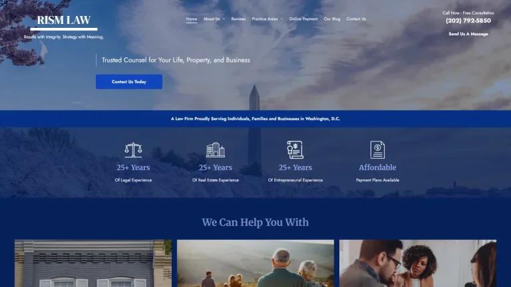The width and height of the screenshot is (511, 287).
Task: Click 'Of Entrepreneurial Experience' text
Action: (295, 180)
